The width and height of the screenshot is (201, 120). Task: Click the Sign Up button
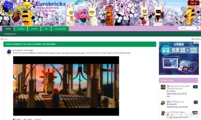click(x=193, y=3)
